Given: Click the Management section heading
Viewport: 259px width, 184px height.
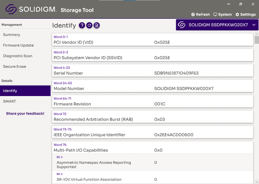Looking at the screenshot, I should (12, 25).
